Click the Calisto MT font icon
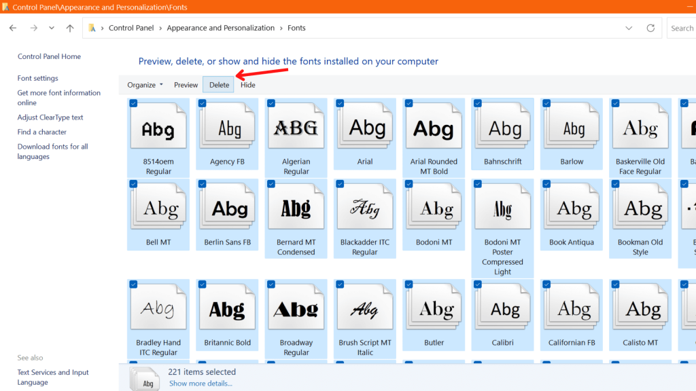Viewport: 696px width, 391px height. (x=640, y=307)
